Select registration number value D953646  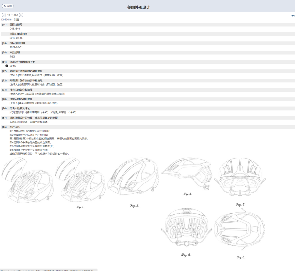[x=15, y=29]
